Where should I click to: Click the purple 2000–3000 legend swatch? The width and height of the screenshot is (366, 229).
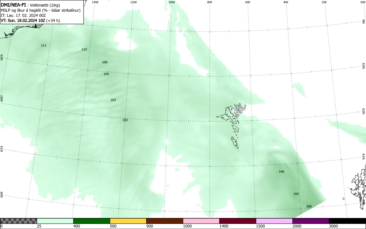click(311, 221)
